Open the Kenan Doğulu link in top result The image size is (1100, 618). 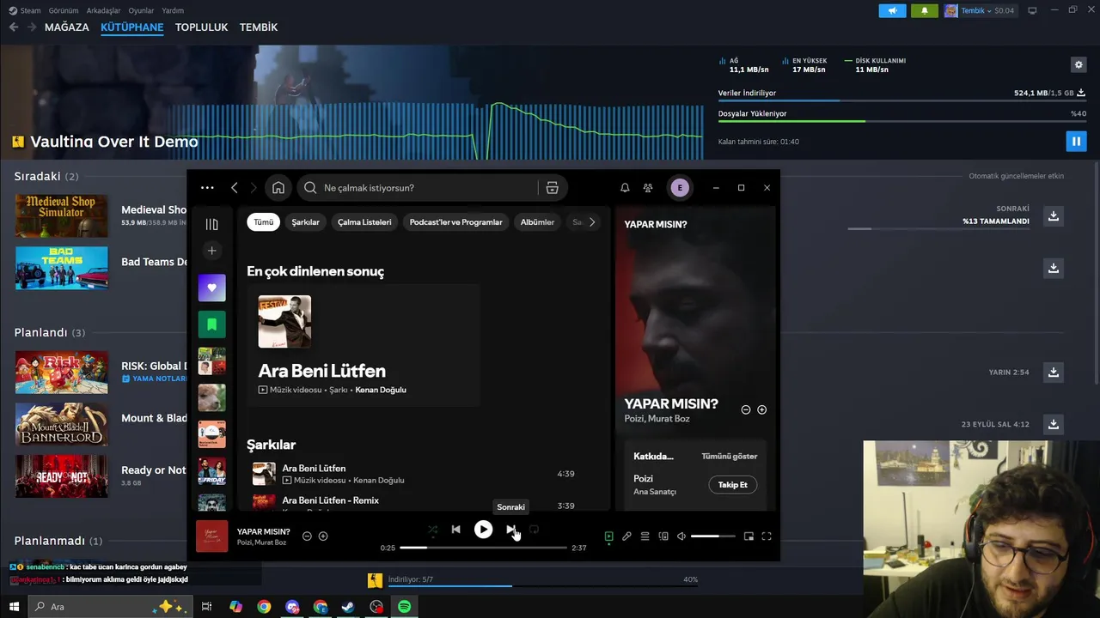tap(381, 390)
